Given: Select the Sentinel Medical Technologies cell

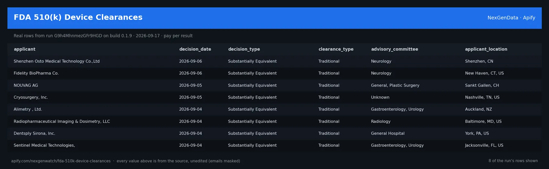Looking at the screenshot, I should (x=44, y=145).
